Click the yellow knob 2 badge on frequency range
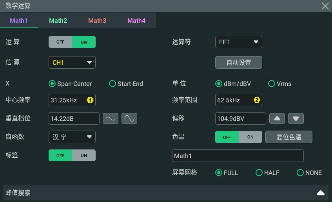332x202 pixels. coord(257,100)
